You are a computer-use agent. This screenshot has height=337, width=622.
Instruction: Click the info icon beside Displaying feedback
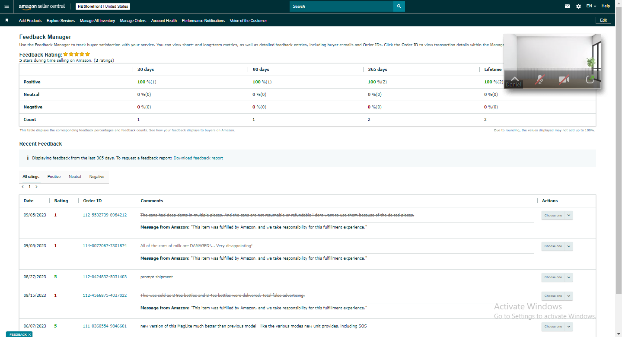click(28, 158)
